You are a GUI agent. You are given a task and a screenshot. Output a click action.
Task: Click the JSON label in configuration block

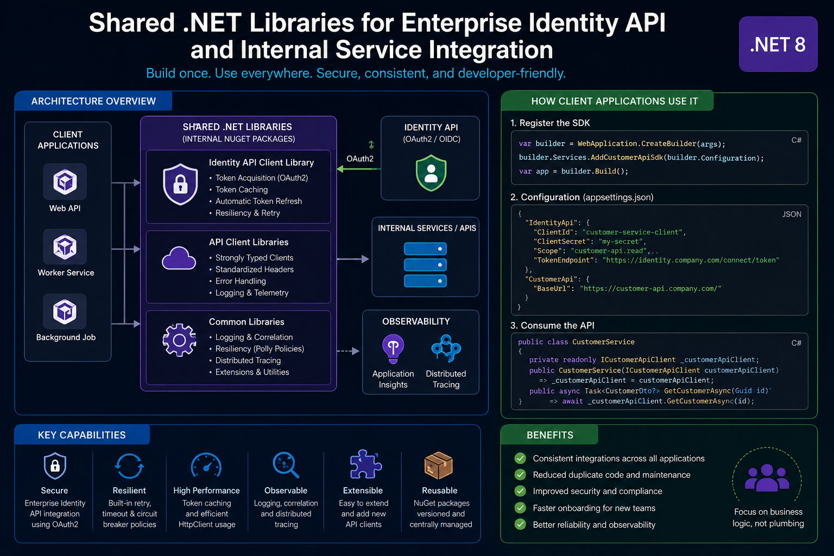tap(792, 214)
